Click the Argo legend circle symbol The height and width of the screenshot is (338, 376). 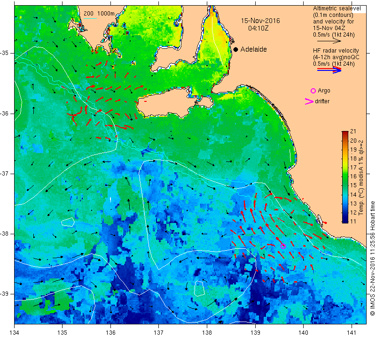313,91
